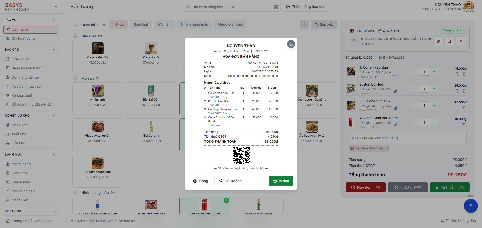Increase quantity of Coca Cola lon 330ml
482x228 pixels.
(434, 122)
